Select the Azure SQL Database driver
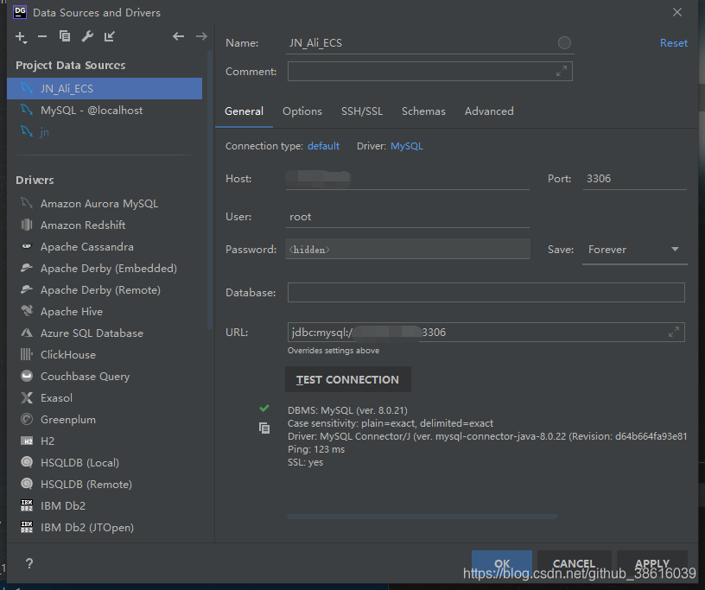Viewport: 705px width, 590px height. point(92,333)
